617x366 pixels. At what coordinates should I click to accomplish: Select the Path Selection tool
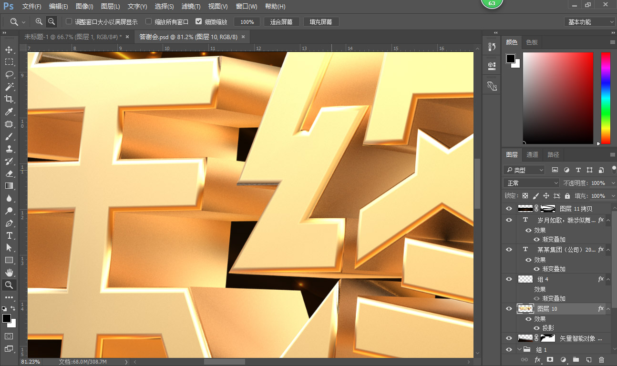coord(9,248)
